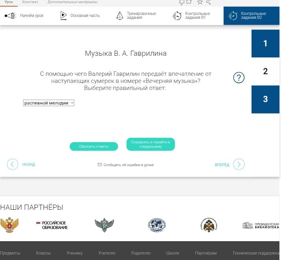Click the НАЗАД link
Screen dimensions: 281x260
point(29,165)
